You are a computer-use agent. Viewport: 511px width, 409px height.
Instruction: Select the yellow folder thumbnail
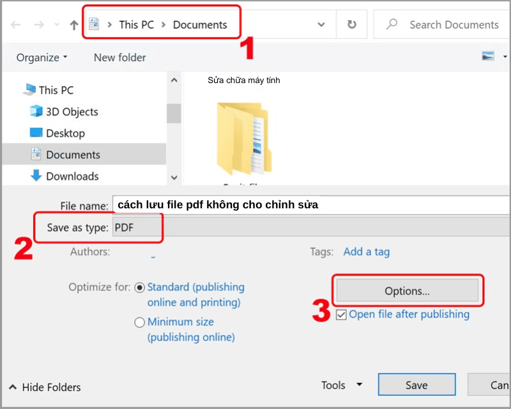pyautogui.click(x=243, y=137)
